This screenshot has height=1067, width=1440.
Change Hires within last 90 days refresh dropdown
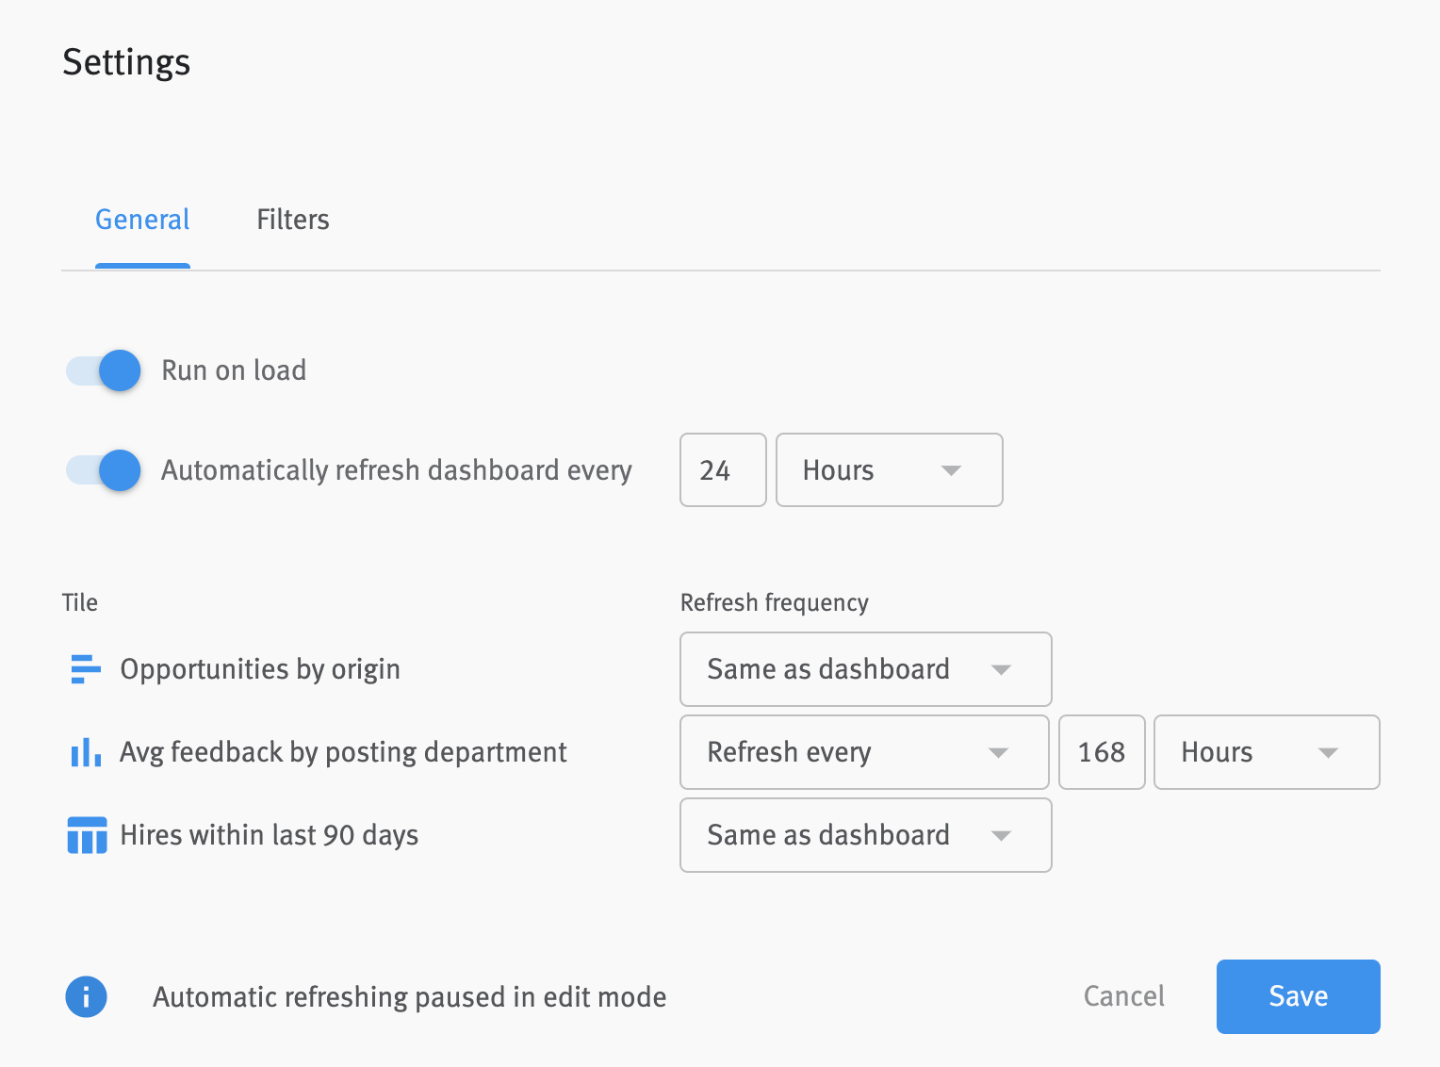[x=864, y=835]
